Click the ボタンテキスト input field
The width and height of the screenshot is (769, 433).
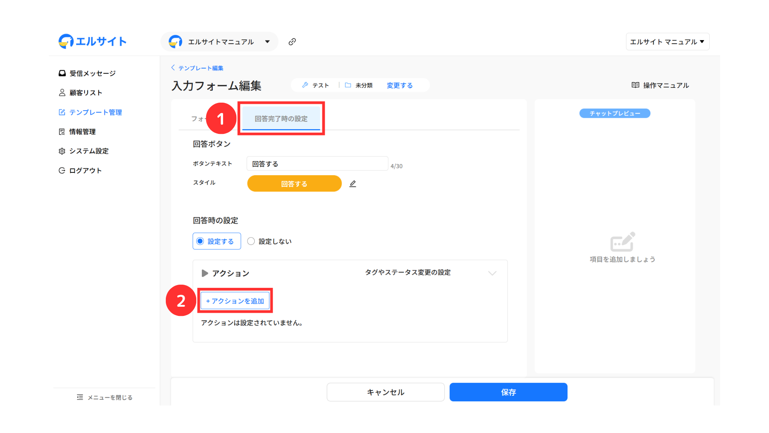[317, 164]
